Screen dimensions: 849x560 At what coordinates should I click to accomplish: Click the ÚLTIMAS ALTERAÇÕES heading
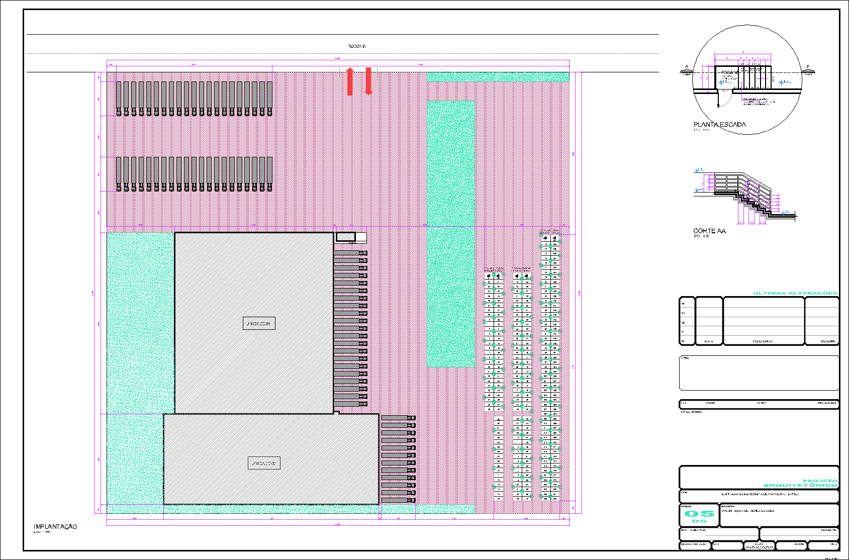click(795, 293)
